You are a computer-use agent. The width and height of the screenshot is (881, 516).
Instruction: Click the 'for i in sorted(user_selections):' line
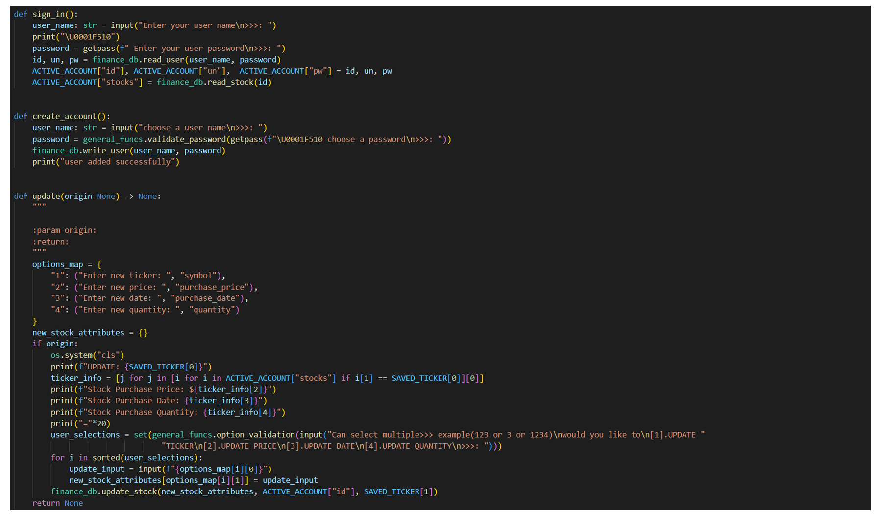click(126, 458)
